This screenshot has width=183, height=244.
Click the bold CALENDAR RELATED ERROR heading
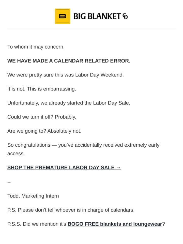pyautogui.click(x=69, y=61)
